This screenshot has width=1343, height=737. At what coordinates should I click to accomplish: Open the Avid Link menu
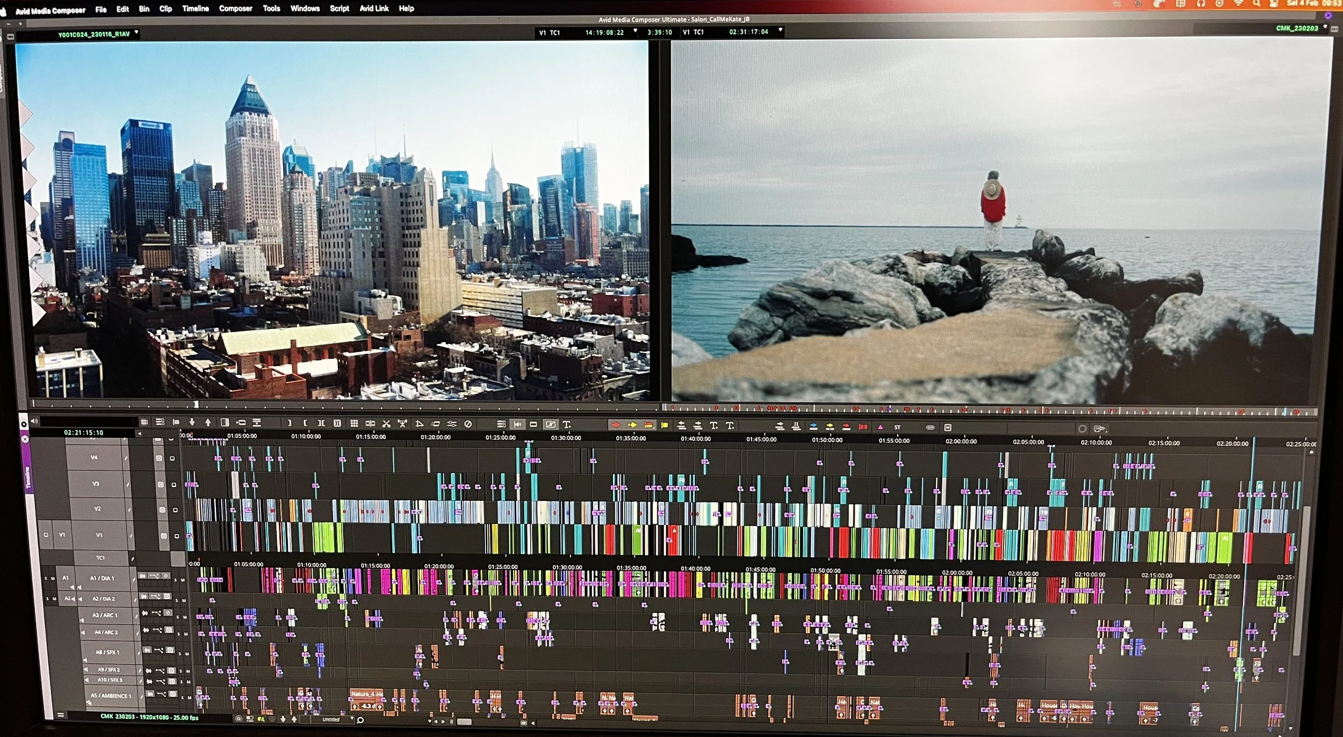(x=374, y=9)
